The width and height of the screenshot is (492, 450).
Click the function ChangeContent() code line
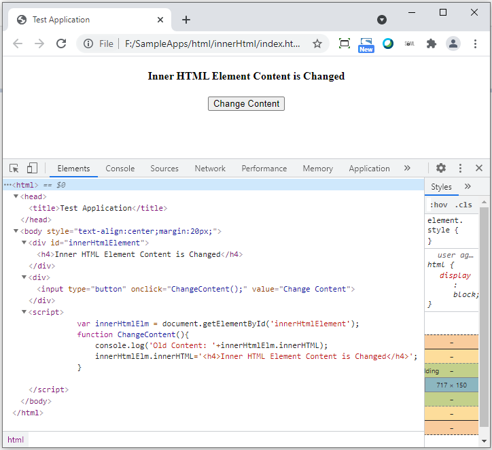pyautogui.click(x=133, y=334)
